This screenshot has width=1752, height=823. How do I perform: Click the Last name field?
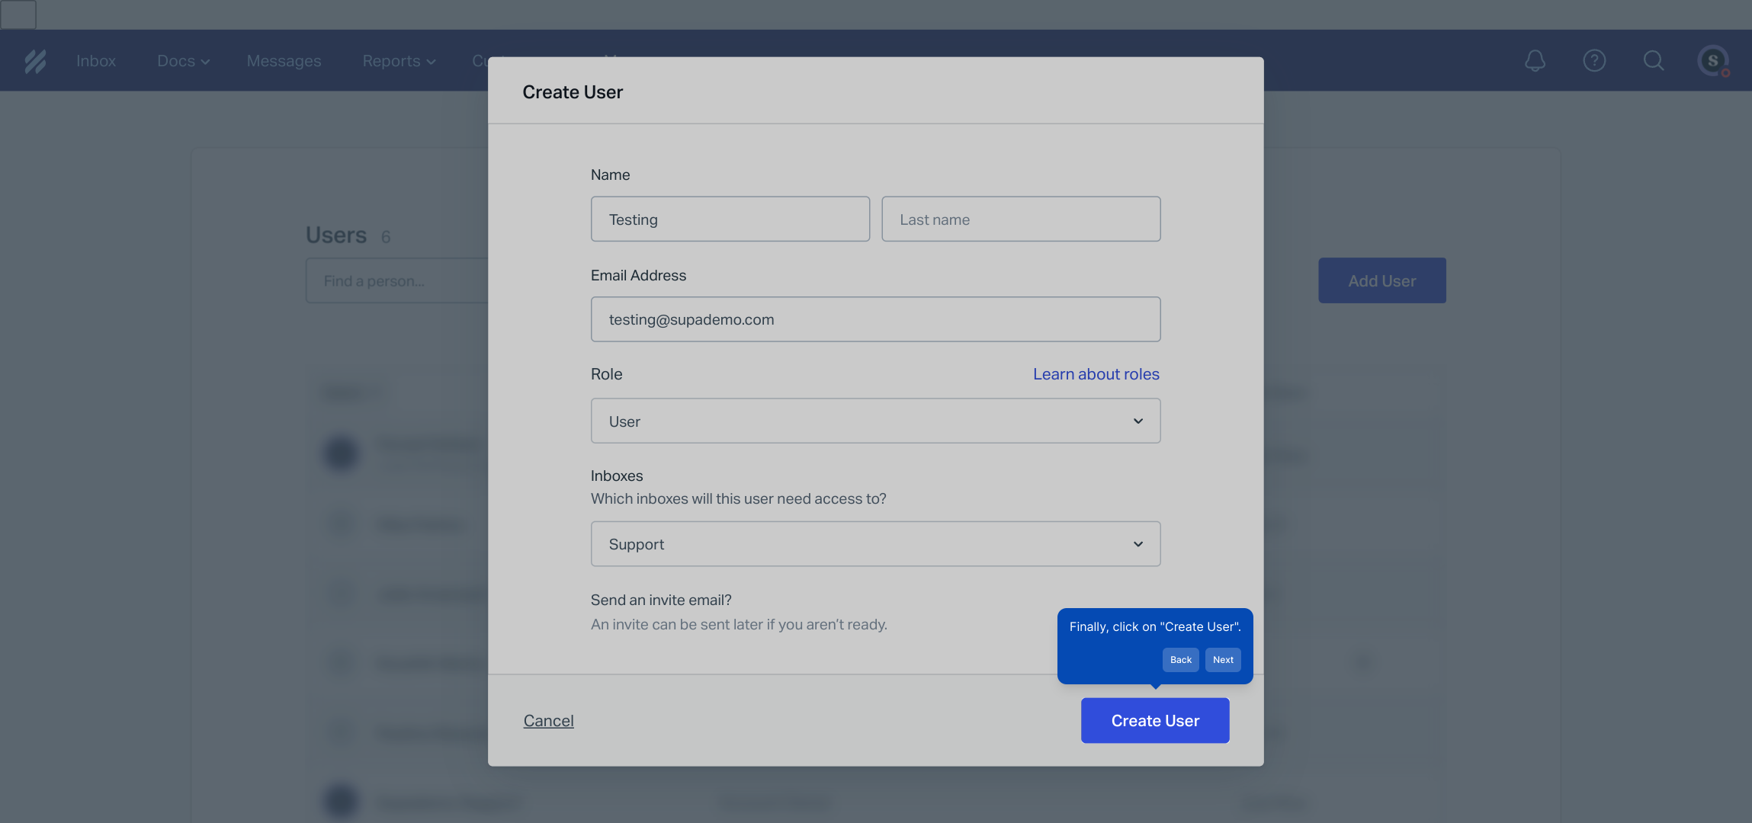click(x=1021, y=219)
